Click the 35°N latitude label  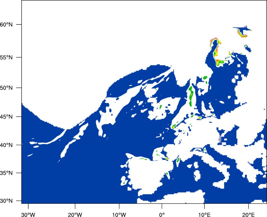click(6, 173)
